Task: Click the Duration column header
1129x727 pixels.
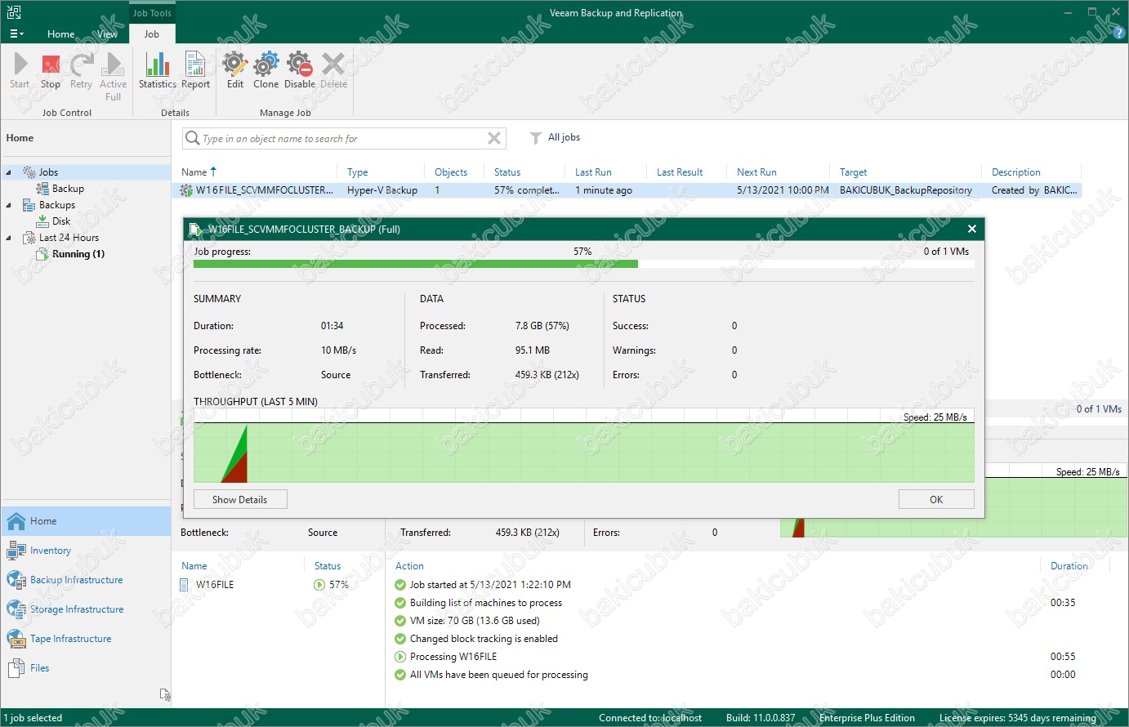Action: click(1069, 566)
